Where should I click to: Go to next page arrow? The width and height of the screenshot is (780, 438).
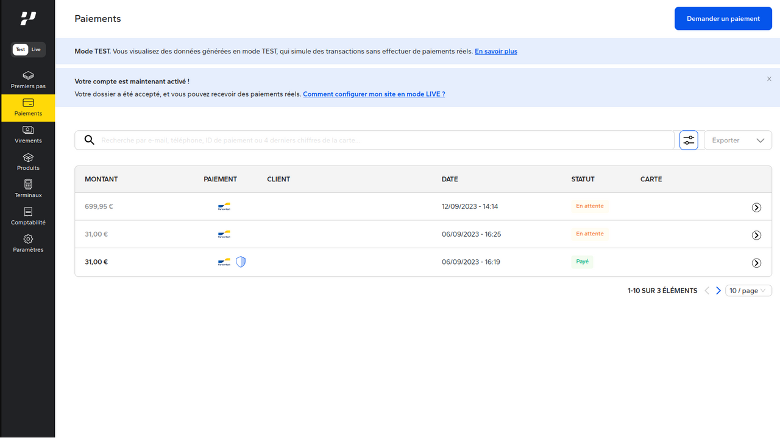(x=718, y=291)
